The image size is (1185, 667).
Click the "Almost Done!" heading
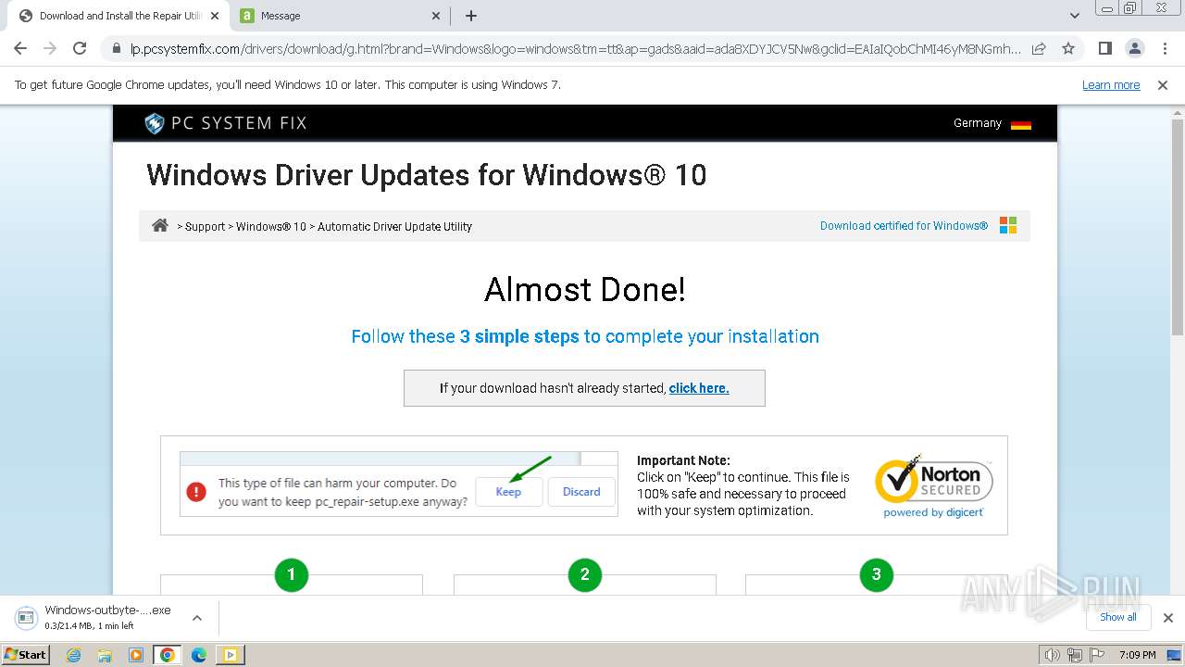pos(585,289)
